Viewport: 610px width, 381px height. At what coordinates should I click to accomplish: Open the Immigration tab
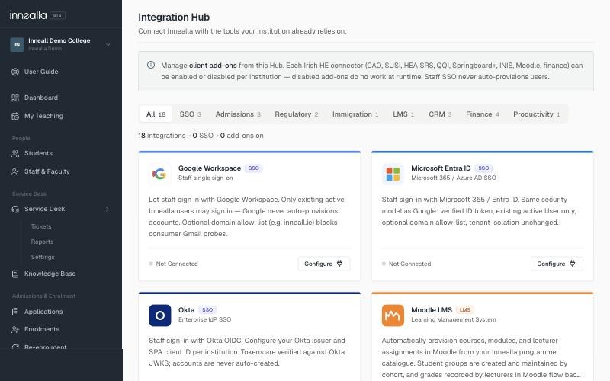click(355, 114)
